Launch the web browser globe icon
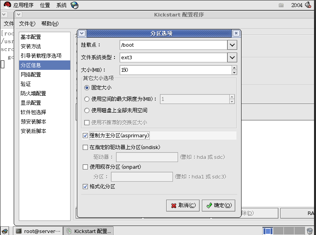Image resolution: width=316 pixels, height=235 pixels. tap(74, 5)
